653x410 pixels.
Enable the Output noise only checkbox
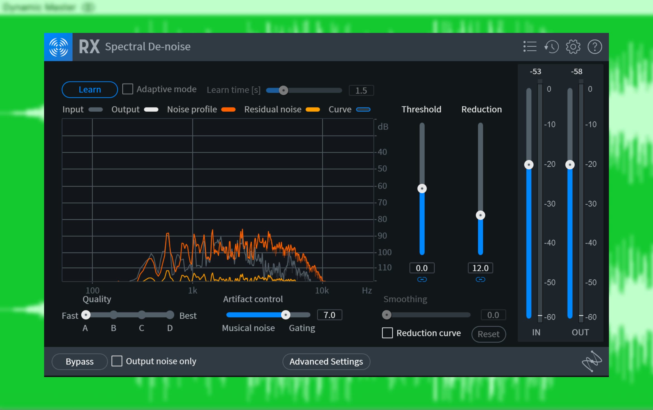117,361
